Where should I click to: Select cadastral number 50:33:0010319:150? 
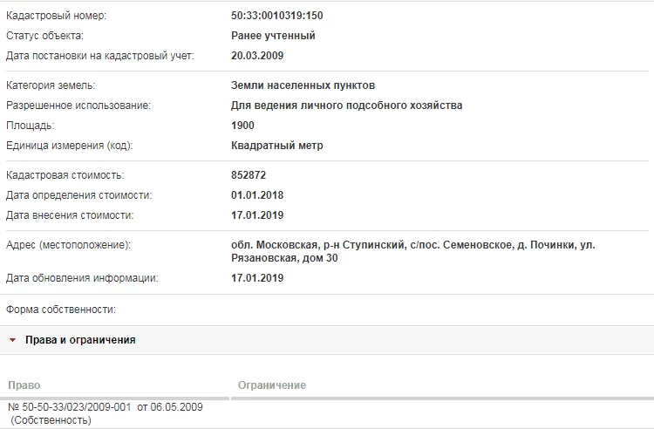(x=283, y=16)
